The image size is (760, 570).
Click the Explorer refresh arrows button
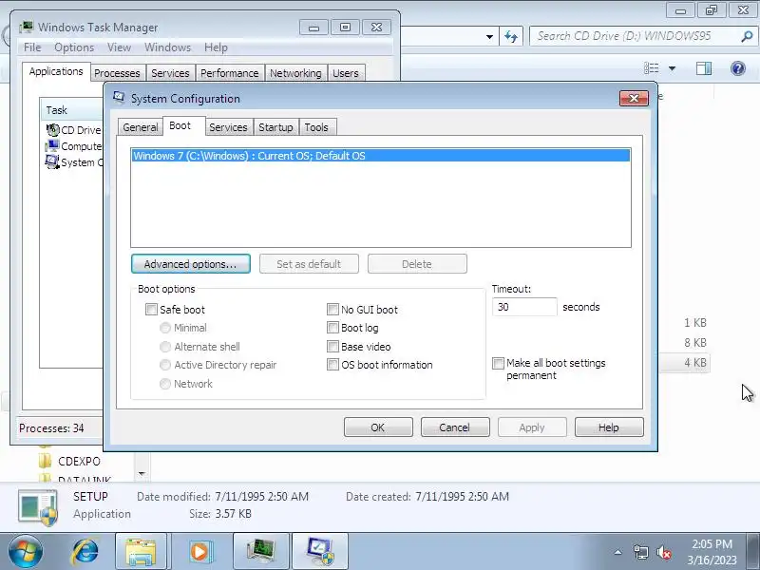coord(511,36)
